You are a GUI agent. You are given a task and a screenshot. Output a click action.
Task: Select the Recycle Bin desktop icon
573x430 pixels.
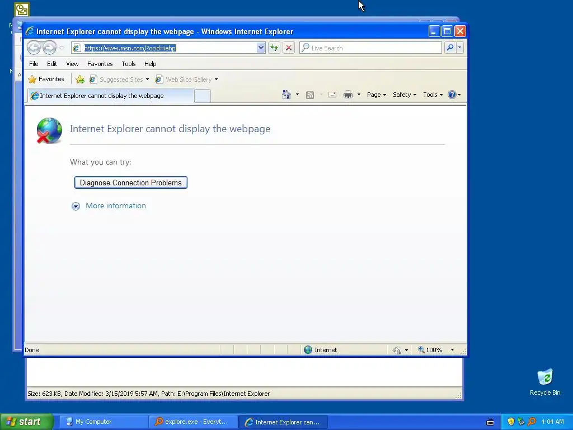[545, 382]
